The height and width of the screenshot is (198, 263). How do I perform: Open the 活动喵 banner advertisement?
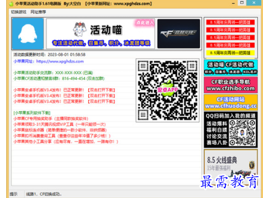101,34
